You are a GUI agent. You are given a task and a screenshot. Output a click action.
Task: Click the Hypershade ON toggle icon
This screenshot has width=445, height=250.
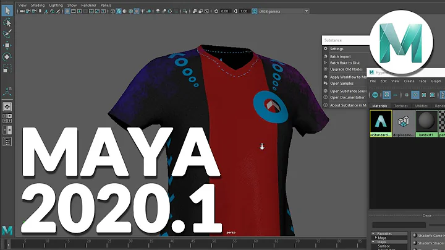[375, 95]
